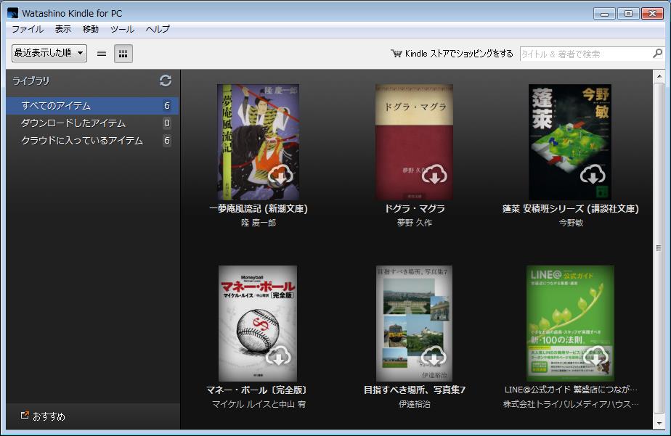Open the おすすめ recommendations link
This screenshot has height=436, width=671.
tap(49, 416)
